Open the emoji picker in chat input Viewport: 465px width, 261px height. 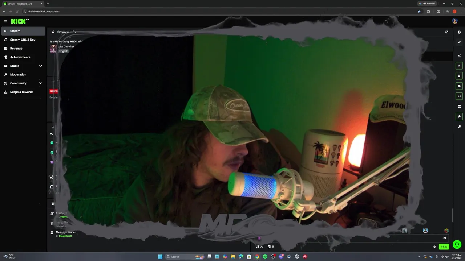point(445,238)
